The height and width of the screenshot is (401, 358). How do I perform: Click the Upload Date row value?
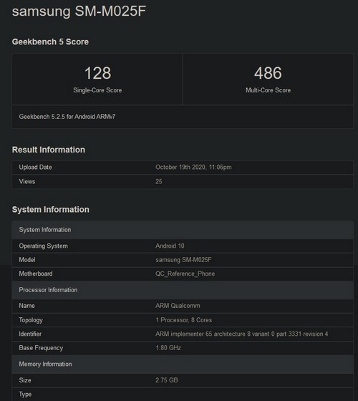(193, 168)
